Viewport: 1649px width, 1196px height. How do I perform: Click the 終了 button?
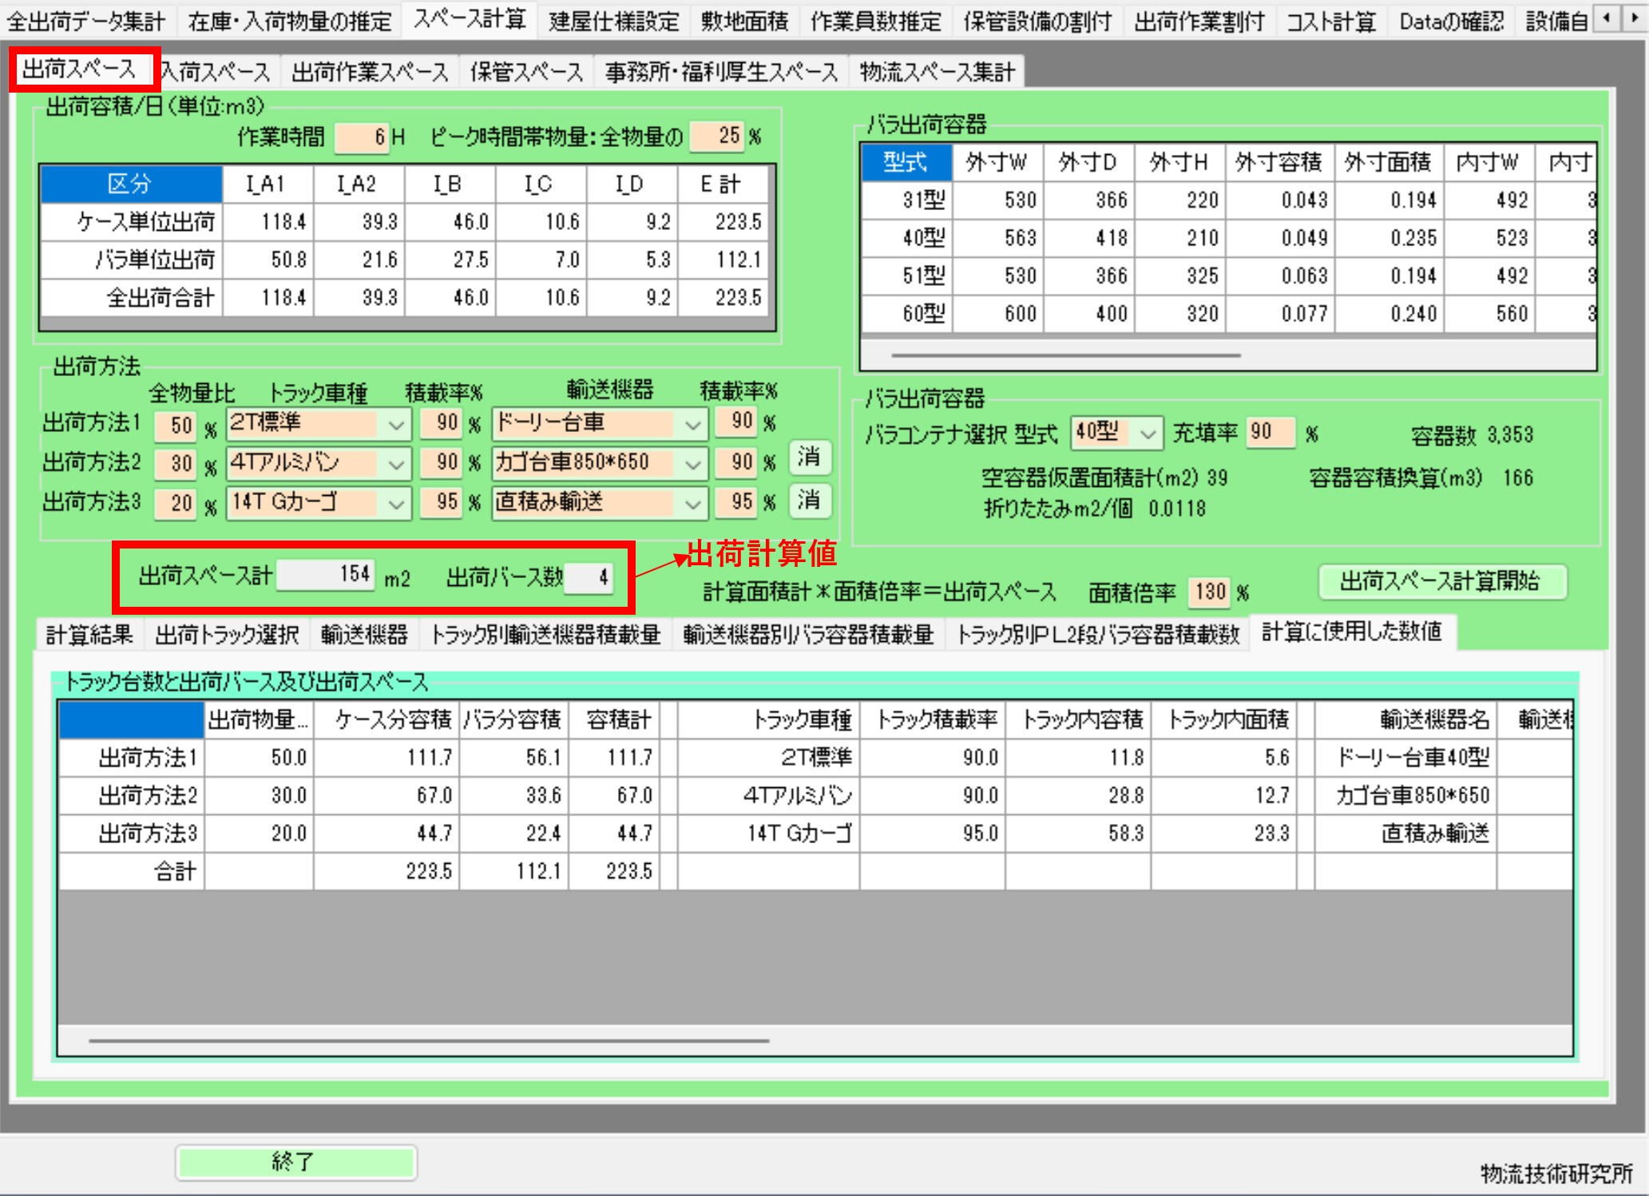(295, 1162)
